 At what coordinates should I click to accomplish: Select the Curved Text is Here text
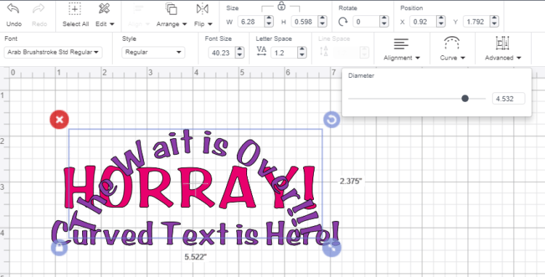coord(195,233)
